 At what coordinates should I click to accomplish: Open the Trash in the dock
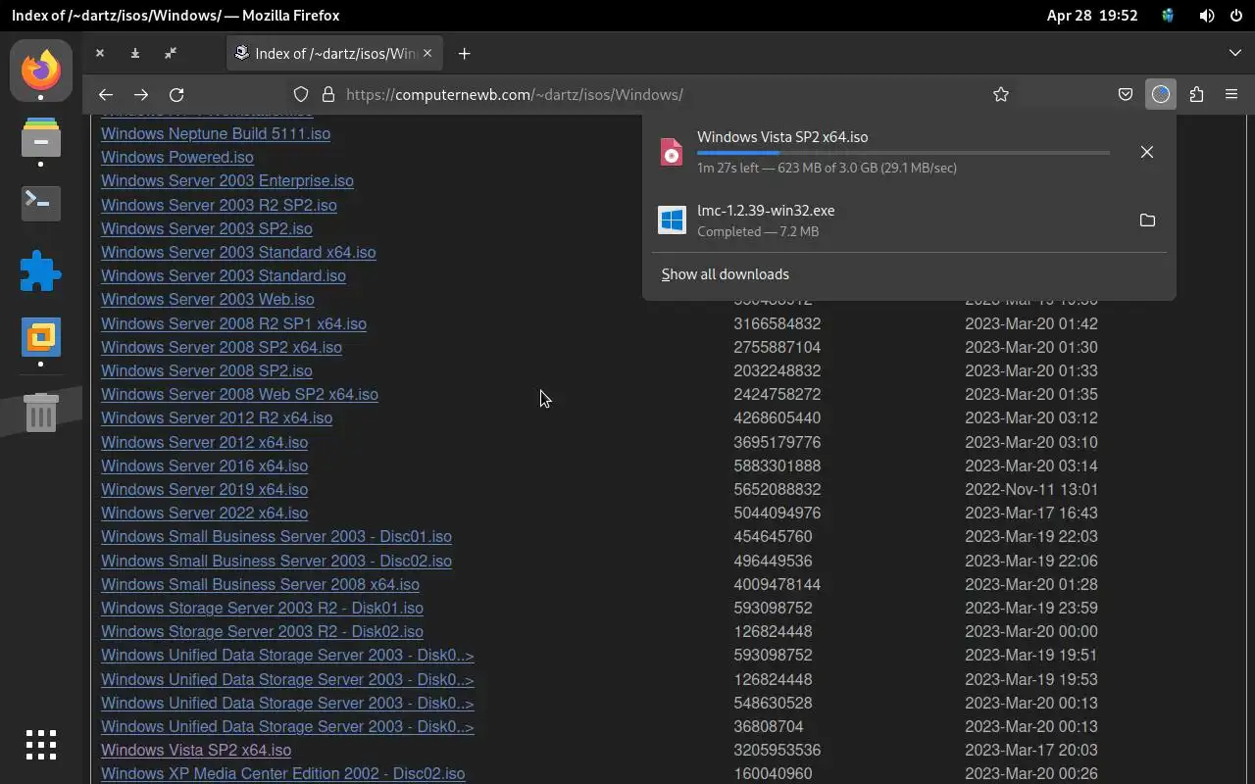click(x=41, y=413)
